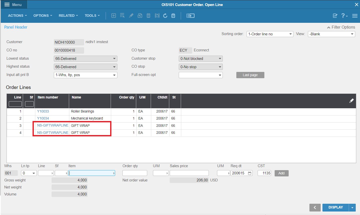Image resolution: width=360 pixels, height=215 pixels.
Task: Open the DISPLAY button dropdown arrow
Action: [352, 207]
